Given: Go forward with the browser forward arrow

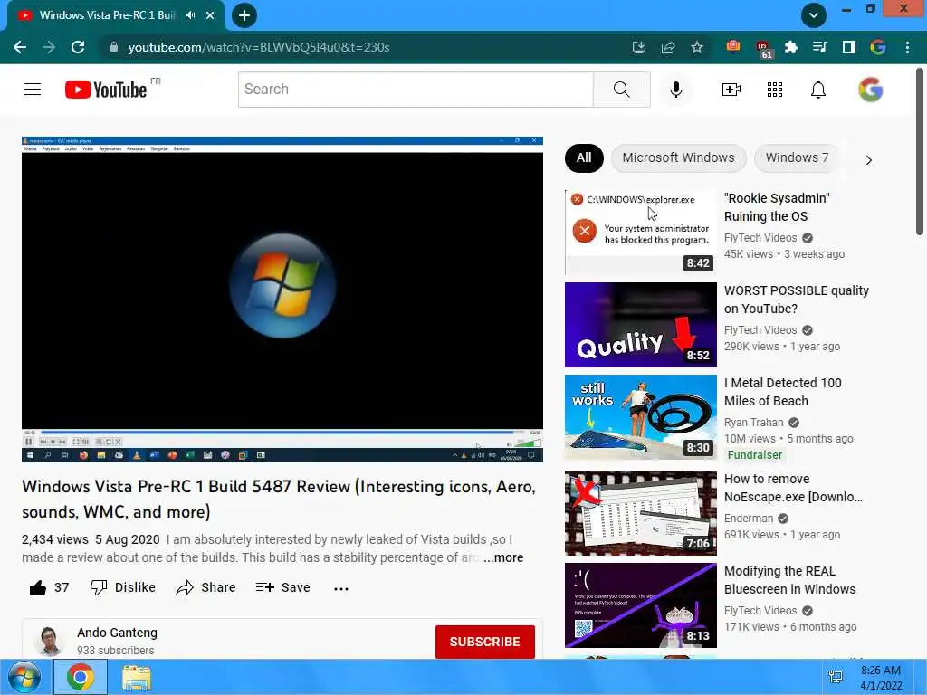Looking at the screenshot, I should tap(49, 47).
